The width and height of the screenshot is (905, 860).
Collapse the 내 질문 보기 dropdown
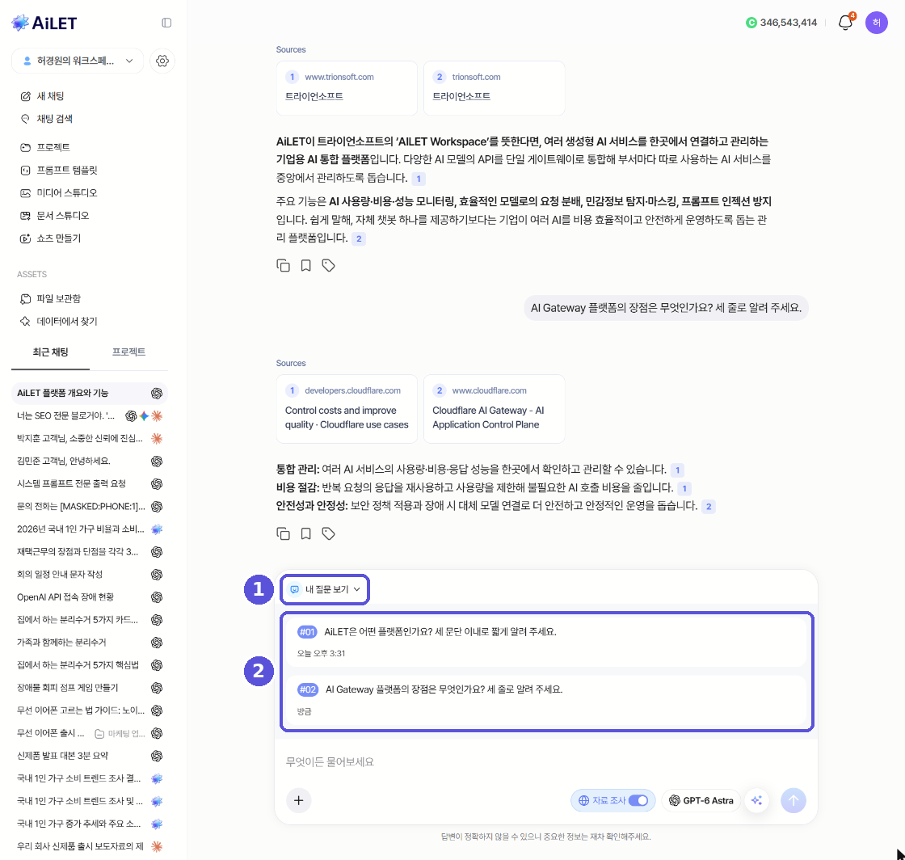point(325,589)
